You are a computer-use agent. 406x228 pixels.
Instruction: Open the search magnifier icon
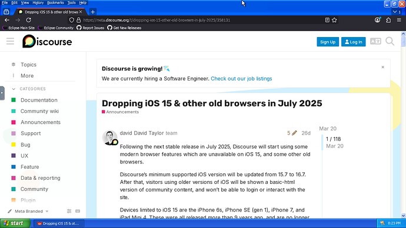[390, 41]
